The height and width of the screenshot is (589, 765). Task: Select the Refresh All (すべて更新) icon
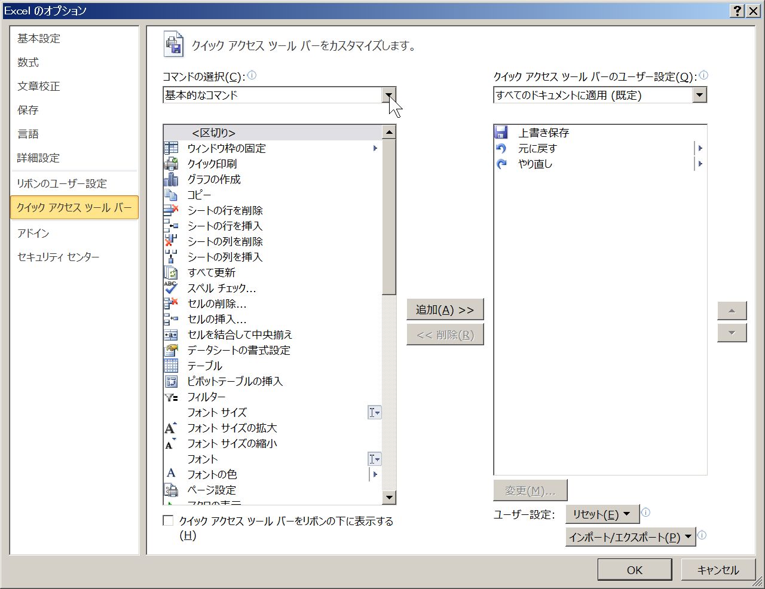point(171,272)
